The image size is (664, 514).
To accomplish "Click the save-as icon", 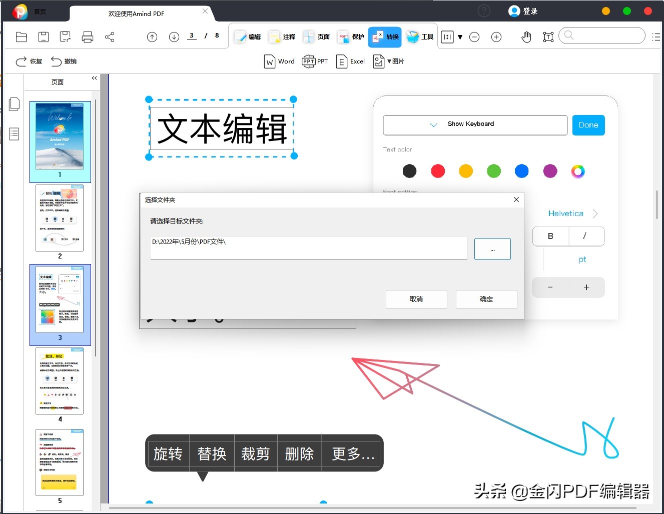I will 65,37.
